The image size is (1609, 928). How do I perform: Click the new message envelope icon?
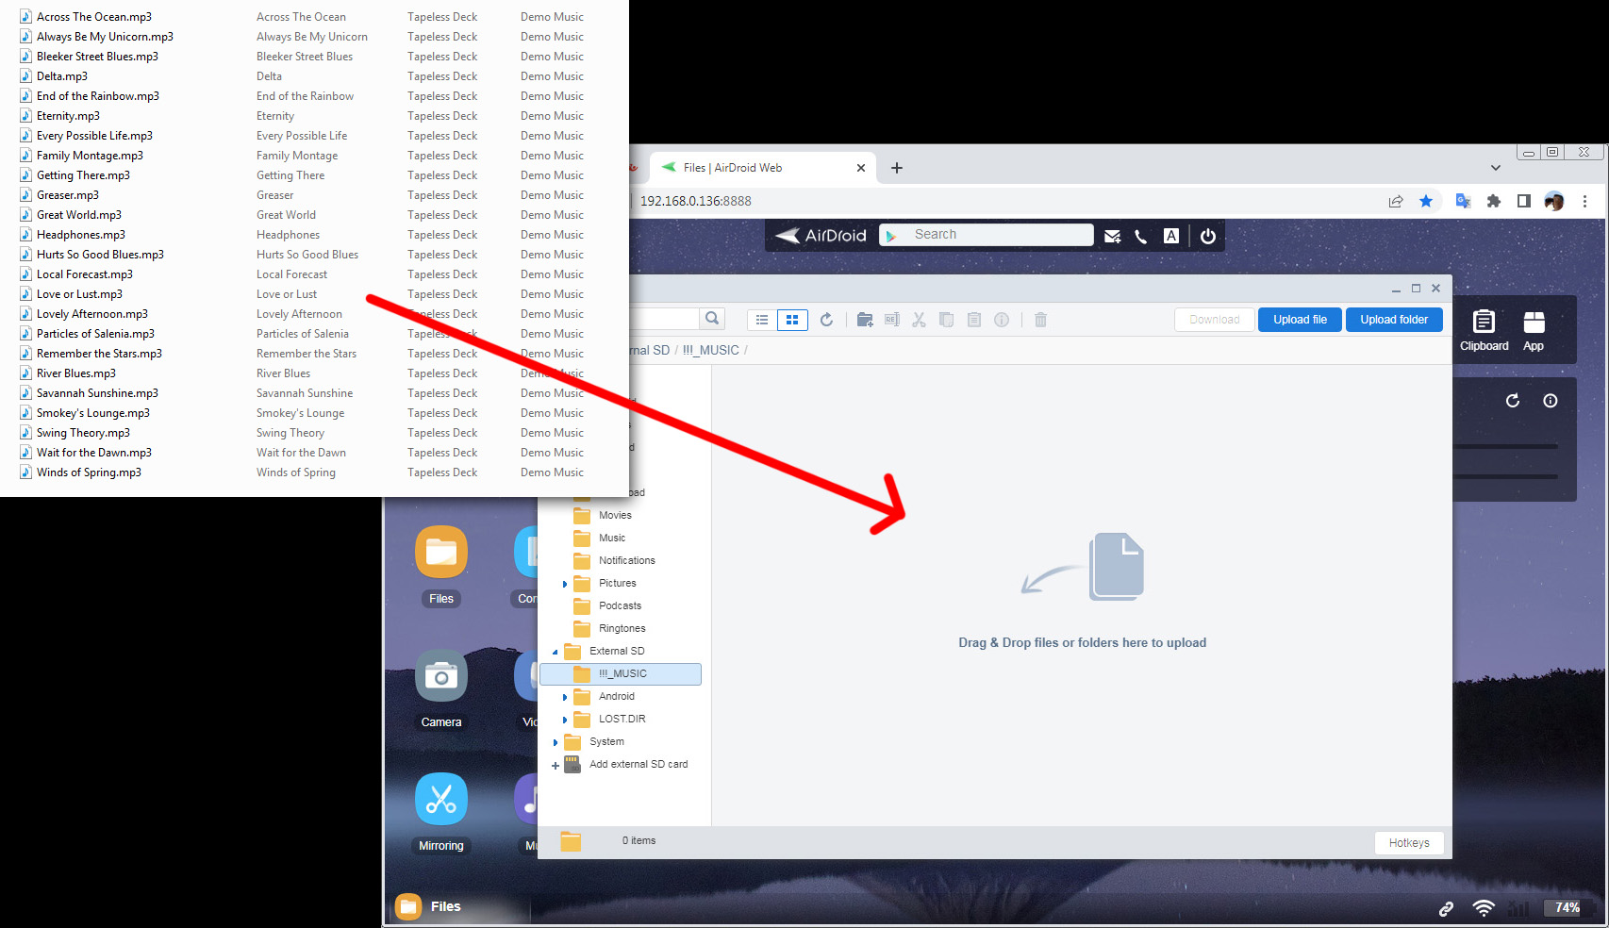[x=1112, y=236]
